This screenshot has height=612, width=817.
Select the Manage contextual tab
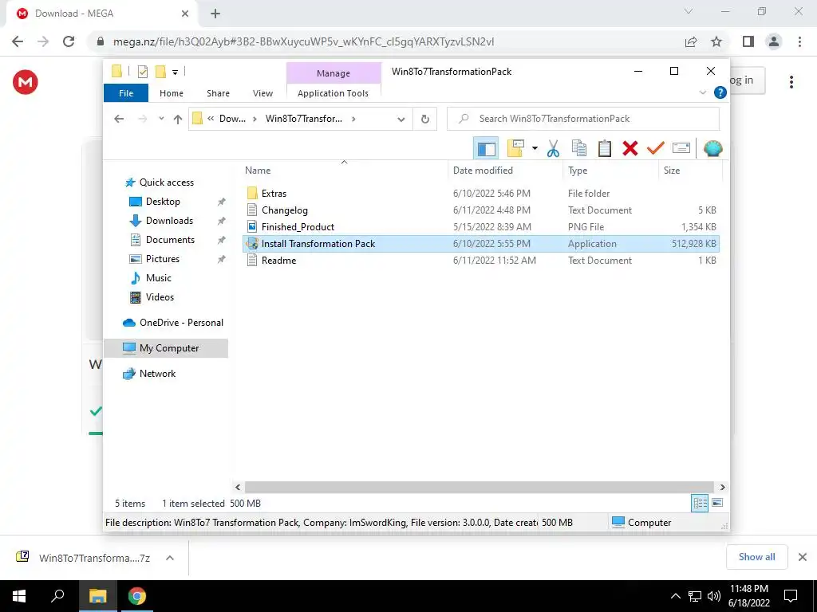pyautogui.click(x=334, y=73)
